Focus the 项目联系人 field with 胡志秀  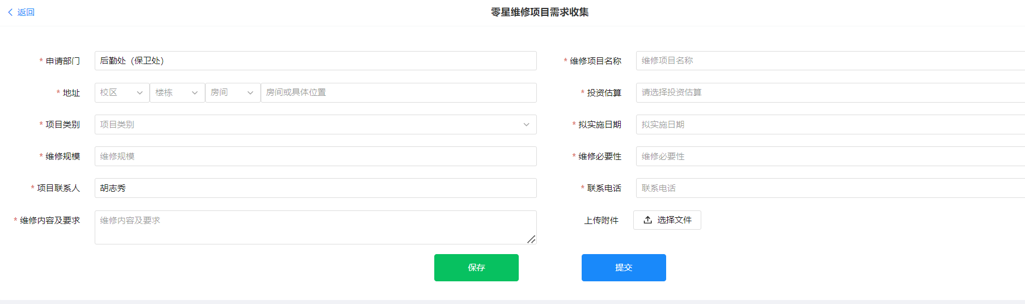point(315,188)
